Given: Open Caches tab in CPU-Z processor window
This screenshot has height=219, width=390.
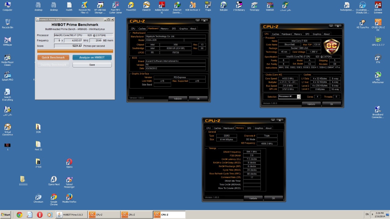Looking at the screenshot, I should [275, 34].
